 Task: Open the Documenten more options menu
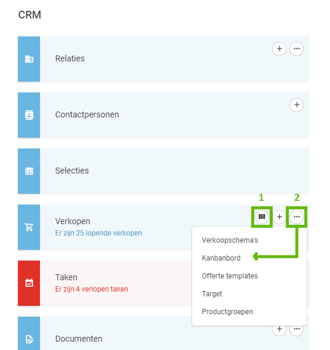click(297, 330)
